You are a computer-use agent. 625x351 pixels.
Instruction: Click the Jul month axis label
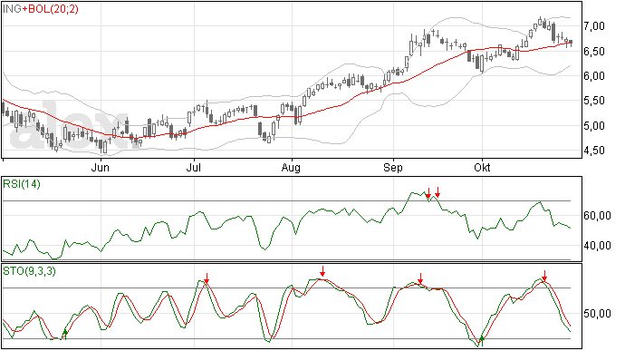tap(193, 168)
